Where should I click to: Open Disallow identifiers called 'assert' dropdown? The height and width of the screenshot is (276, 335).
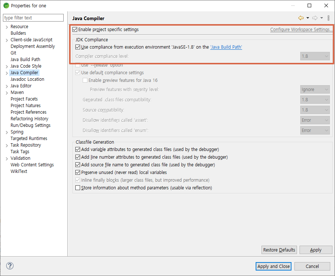pyautogui.click(x=315, y=120)
